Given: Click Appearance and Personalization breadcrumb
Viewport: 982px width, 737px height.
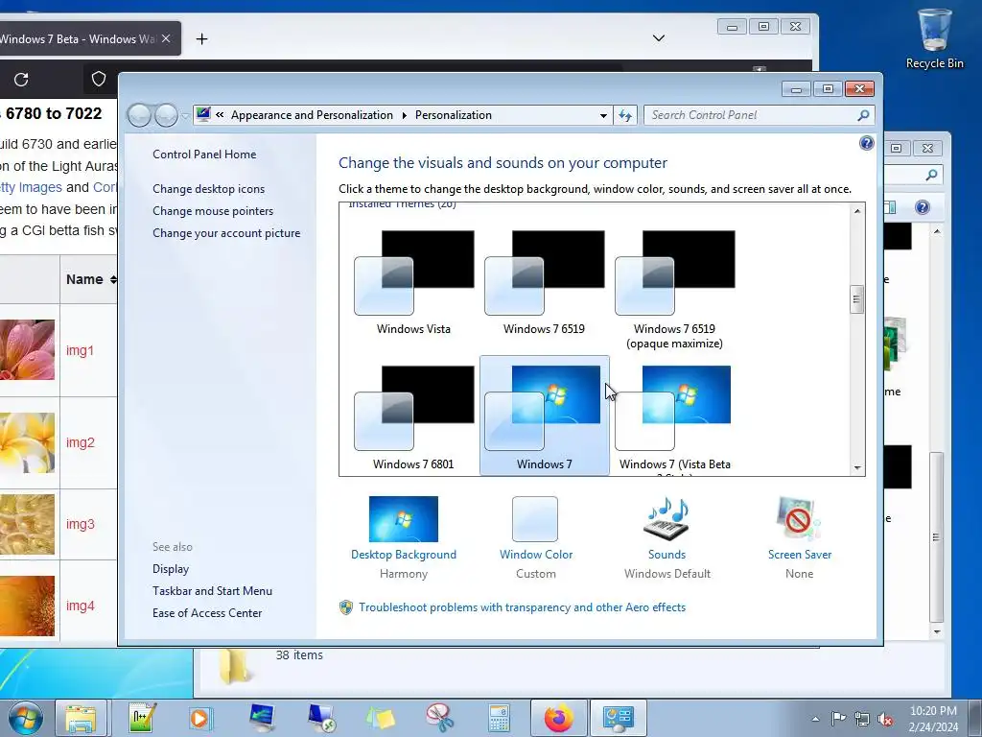Looking at the screenshot, I should tap(312, 115).
